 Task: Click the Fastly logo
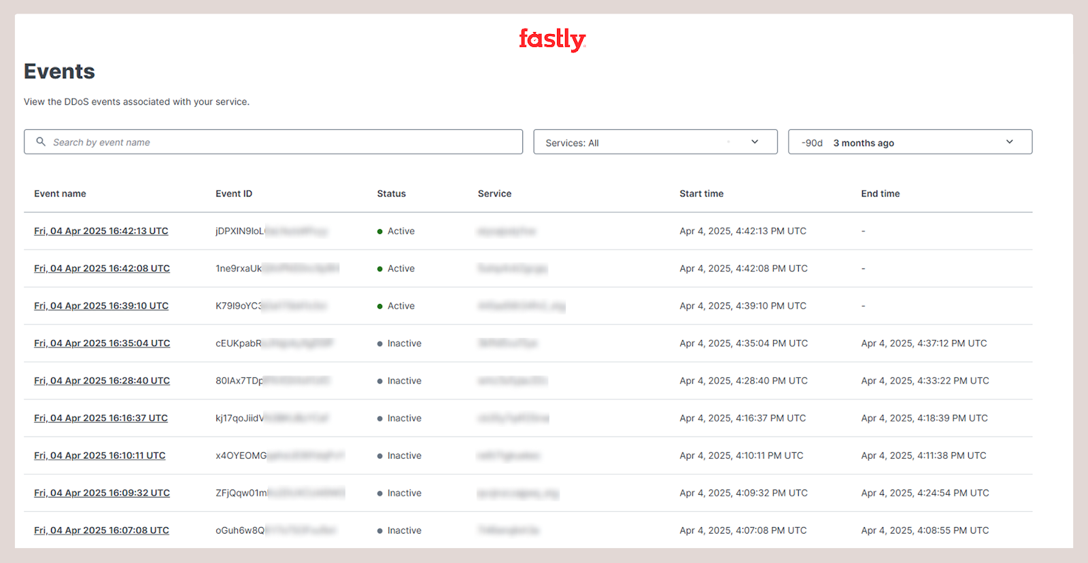551,39
